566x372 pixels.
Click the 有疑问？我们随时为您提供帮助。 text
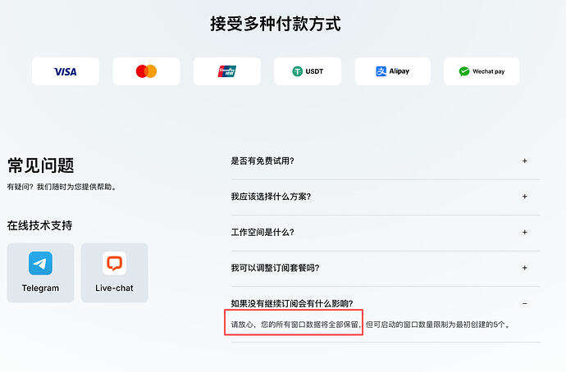62,187
